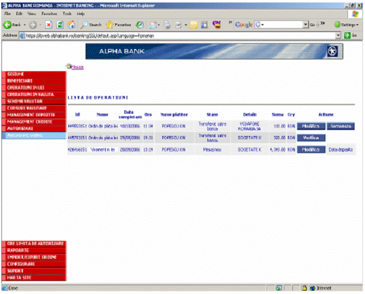365x294 pixels.
Task: Select OPERATIUNI IN VALUTA sidebar item
Action: [34, 95]
